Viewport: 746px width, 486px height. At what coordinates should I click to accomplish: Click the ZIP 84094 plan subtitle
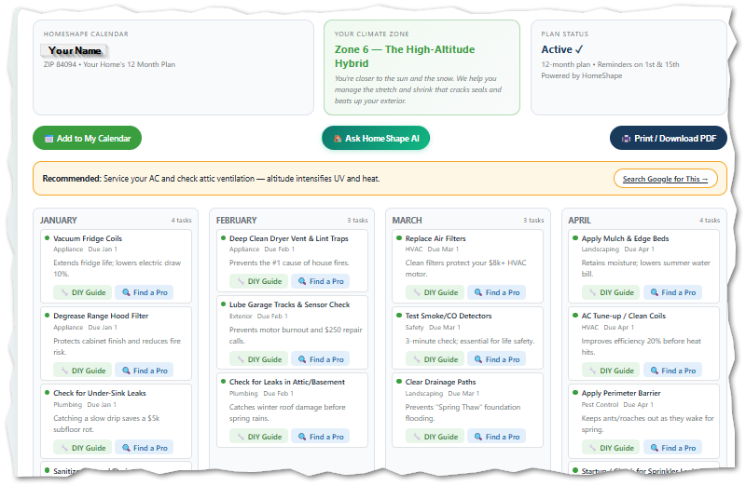pyautogui.click(x=109, y=64)
